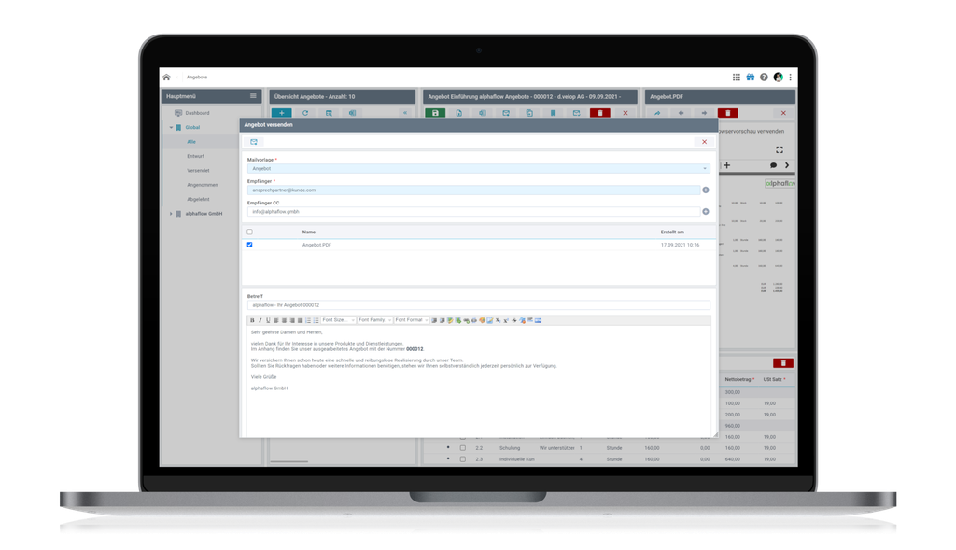Apply superscript in the mail editor
956x550 pixels.
tap(506, 320)
